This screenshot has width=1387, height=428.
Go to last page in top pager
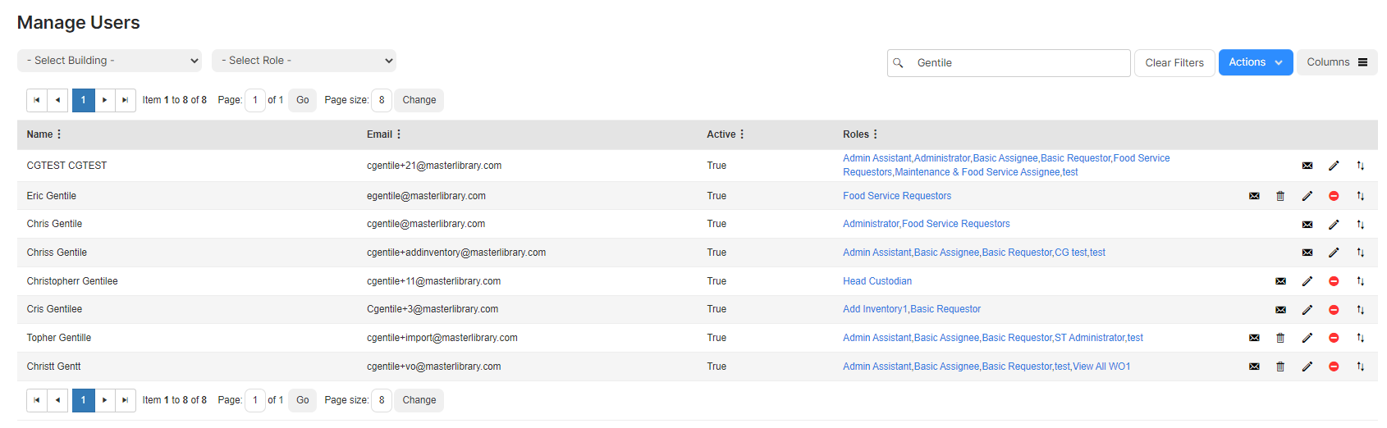(x=125, y=100)
